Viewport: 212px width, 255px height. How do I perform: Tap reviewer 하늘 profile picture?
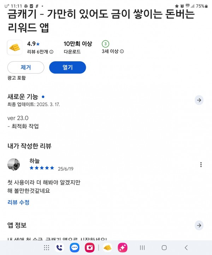(x=14, y=164)
